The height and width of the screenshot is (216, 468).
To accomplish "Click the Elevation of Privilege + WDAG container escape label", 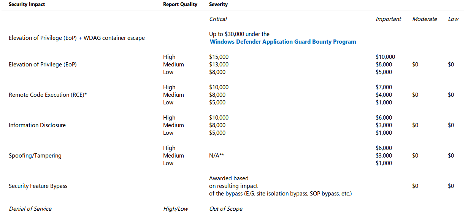I will [77, 38].
